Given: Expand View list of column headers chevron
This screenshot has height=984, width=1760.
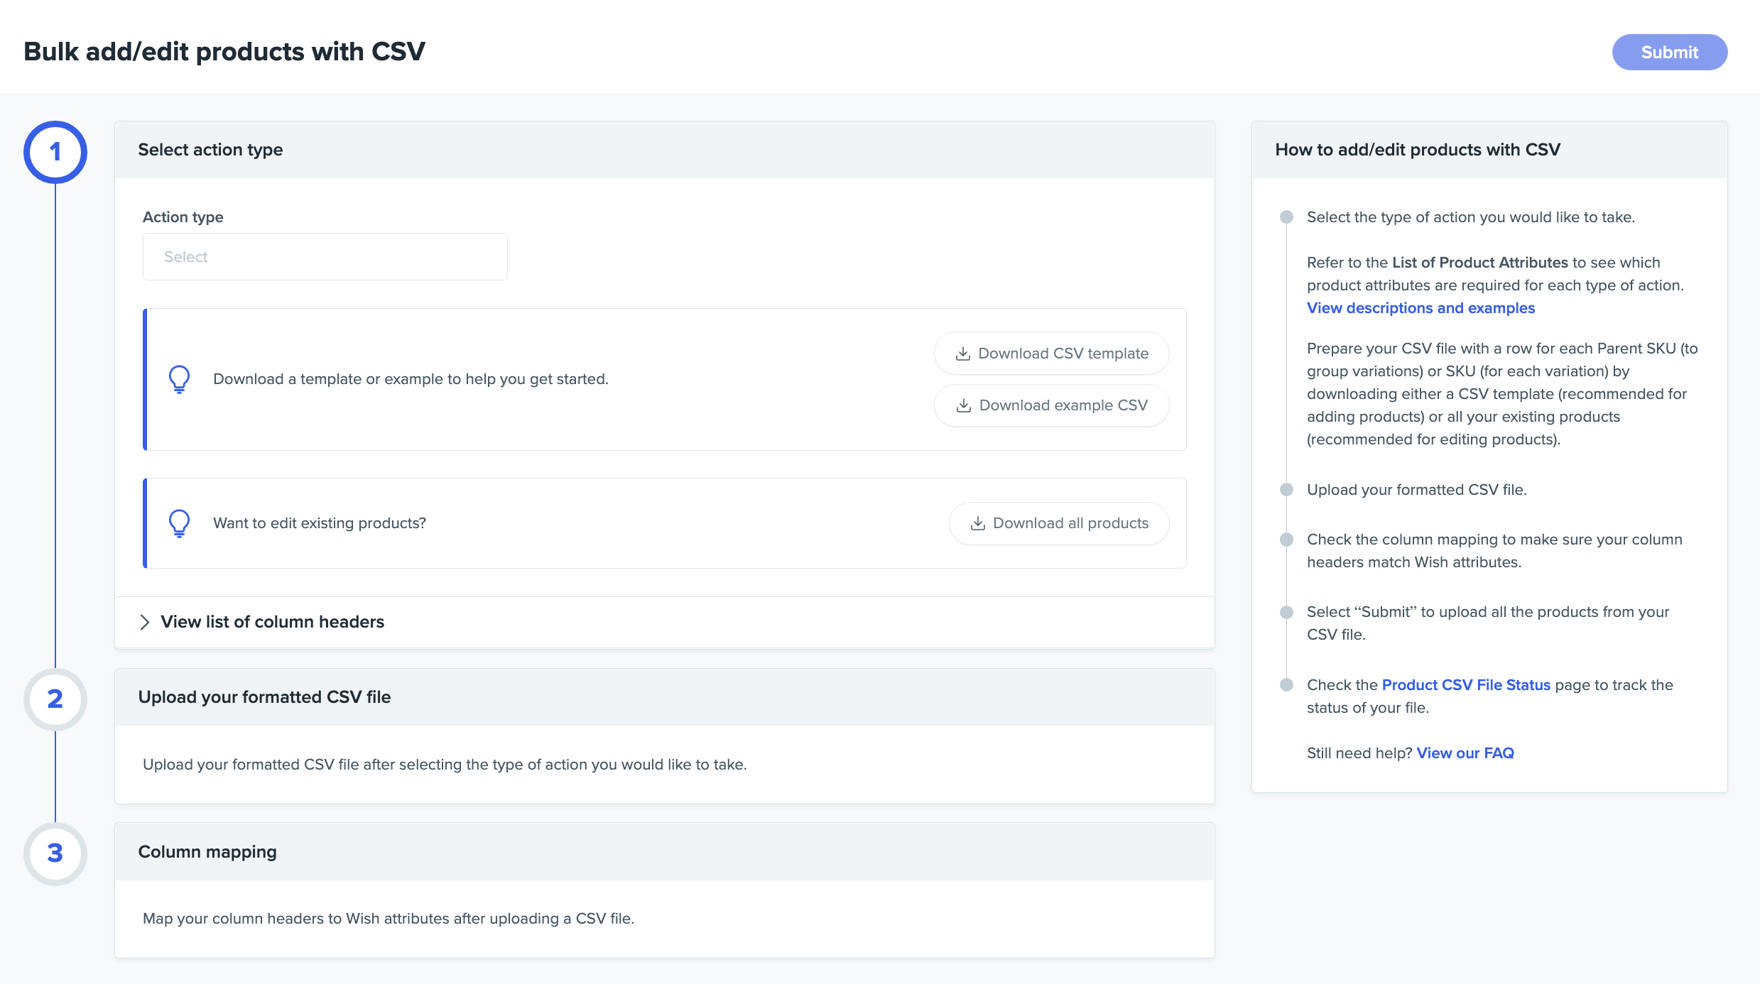Looking at the screenshot, I should (x=145, y=622).
